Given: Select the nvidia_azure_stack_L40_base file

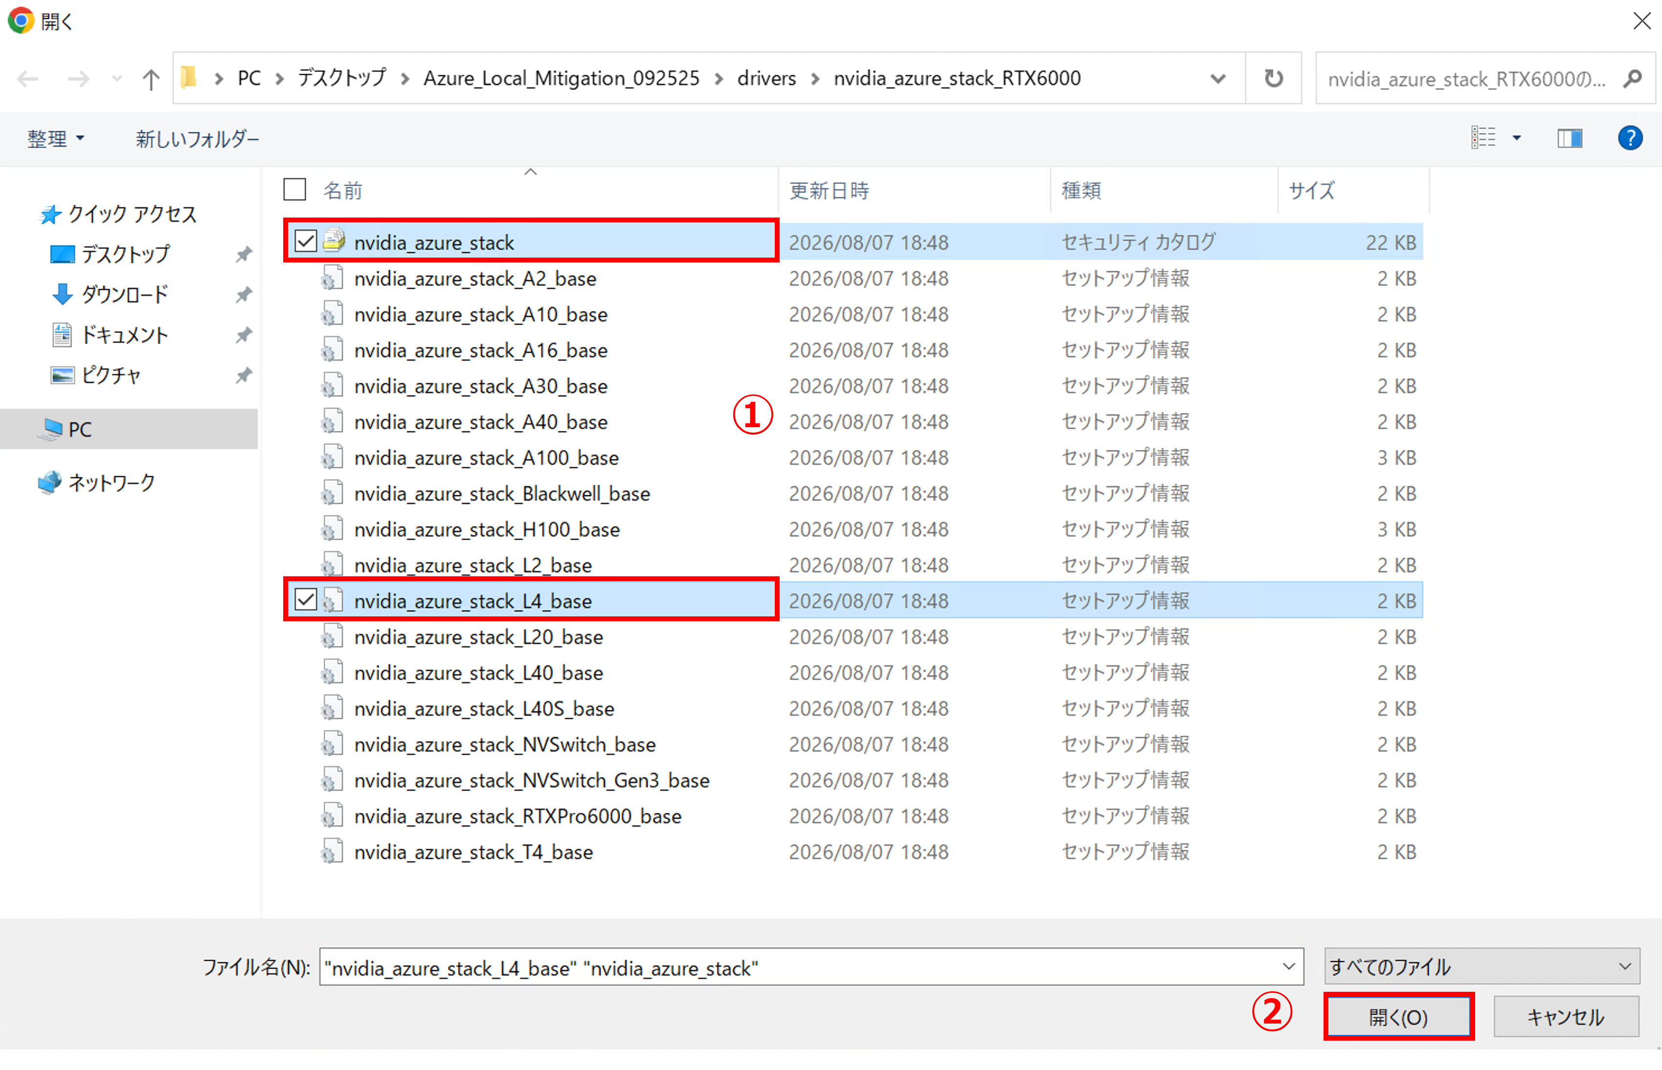Looking at the screenshot, I should pyautogui.click(x=479, y=672).
